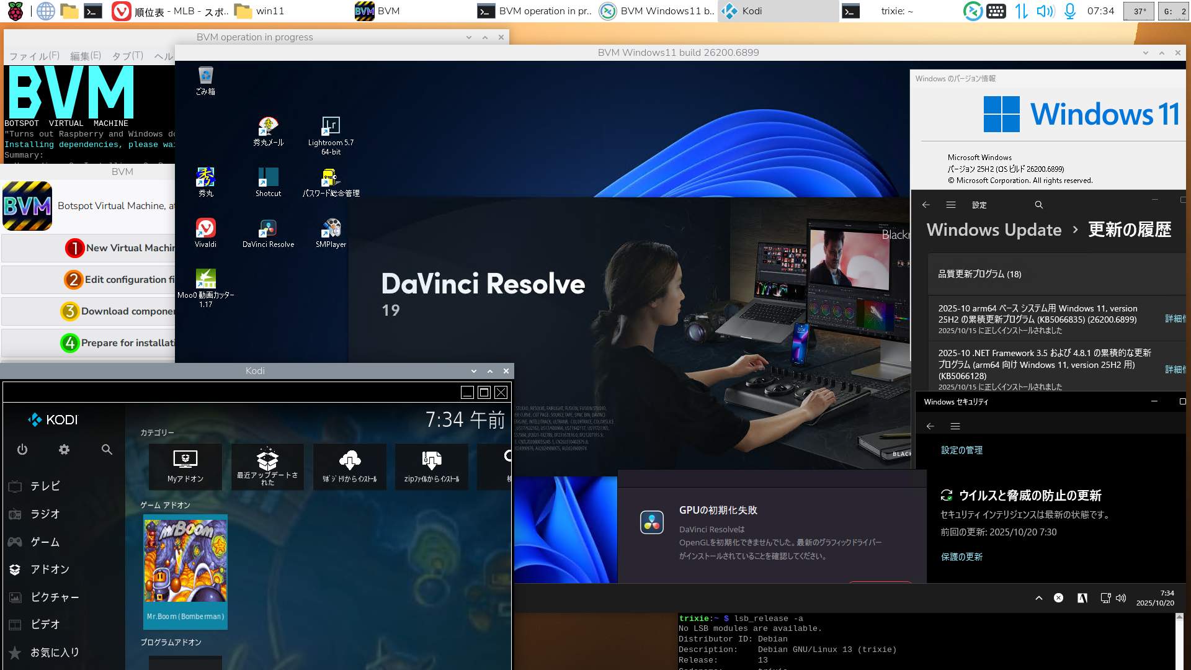Toggle microphone icon in top panel

coord(1069,11)
